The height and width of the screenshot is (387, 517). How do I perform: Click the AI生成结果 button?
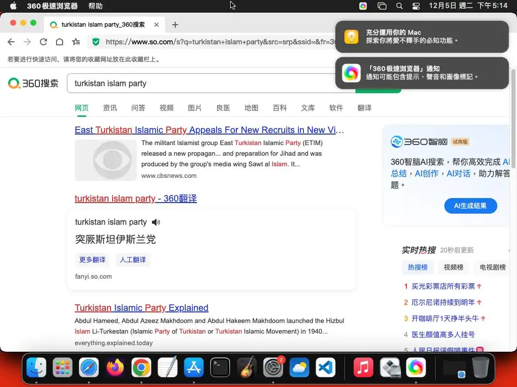pyautogui.click(x=471, y=206)
